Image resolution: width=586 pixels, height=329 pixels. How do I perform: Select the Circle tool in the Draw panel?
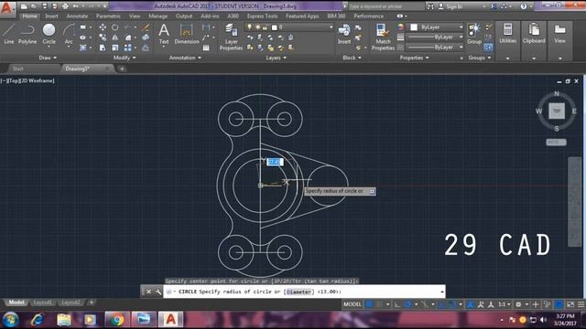click(49, 34)
